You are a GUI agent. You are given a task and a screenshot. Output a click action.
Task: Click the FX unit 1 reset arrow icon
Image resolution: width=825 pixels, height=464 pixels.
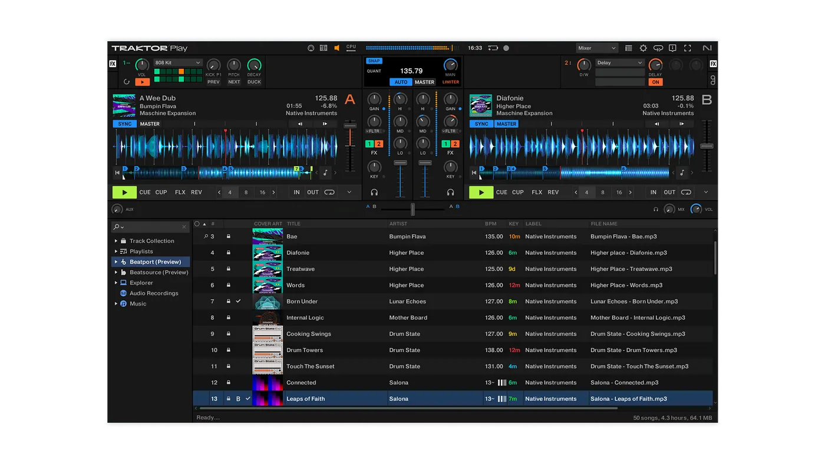[x=126, y=82]
